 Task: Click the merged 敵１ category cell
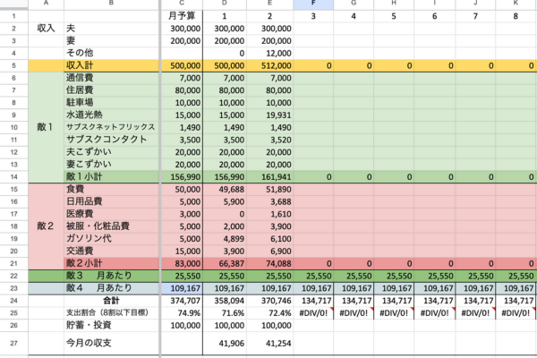click(46, 127)
